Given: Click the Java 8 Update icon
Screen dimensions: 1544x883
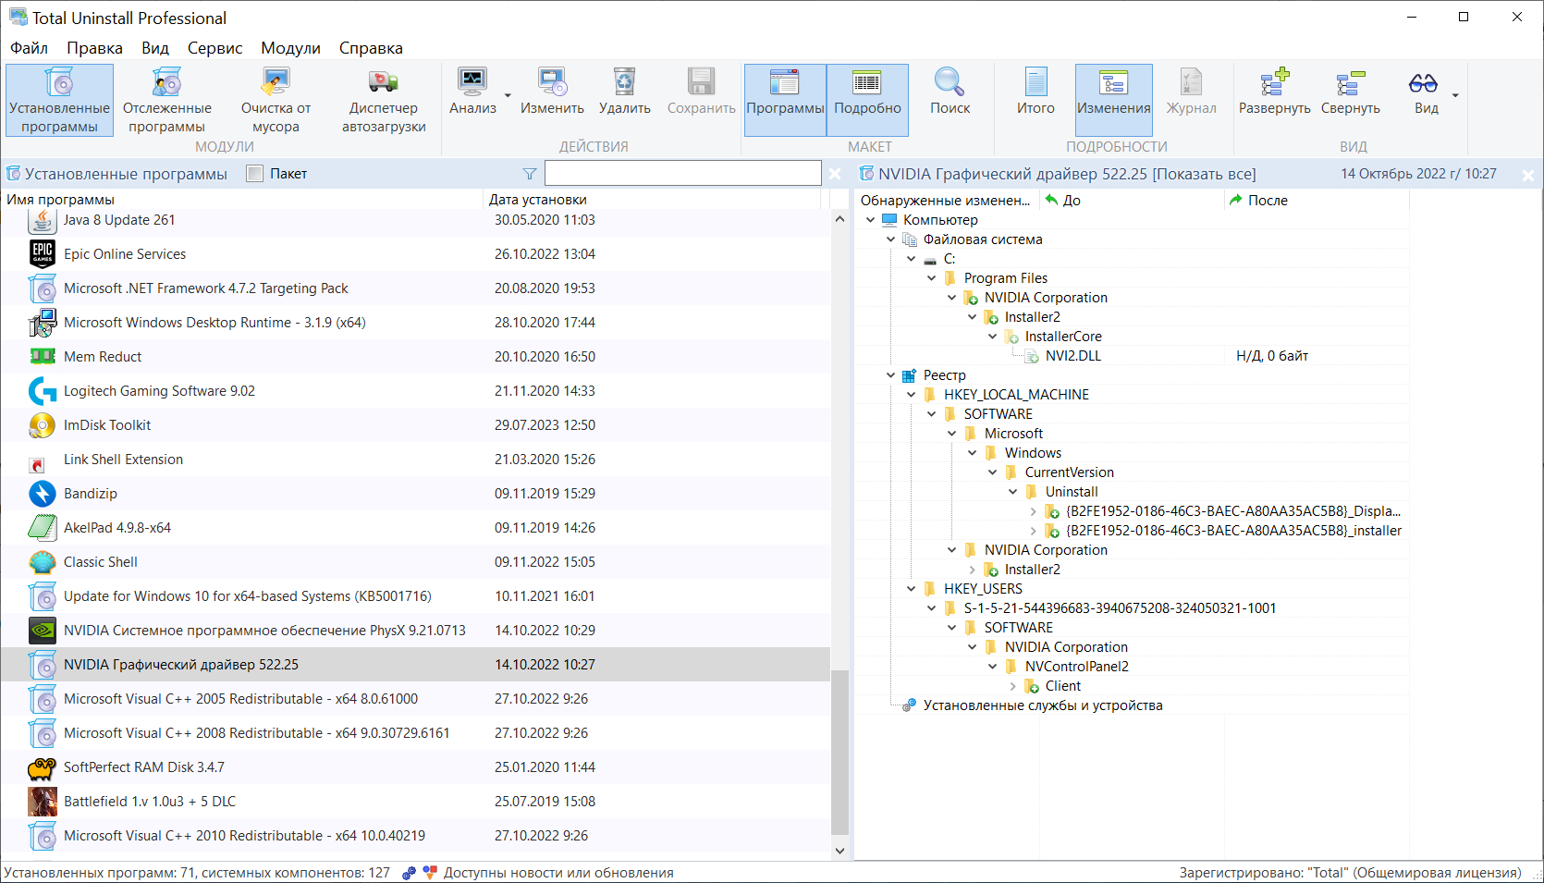Looking at the screenshot, I should pyautogui.click(x=43, y=220).
